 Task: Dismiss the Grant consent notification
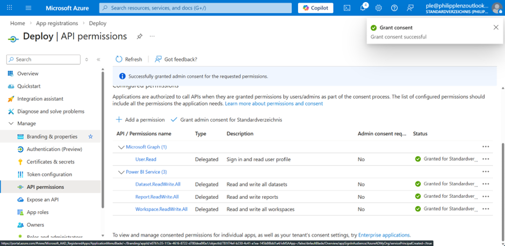[495, 27]
